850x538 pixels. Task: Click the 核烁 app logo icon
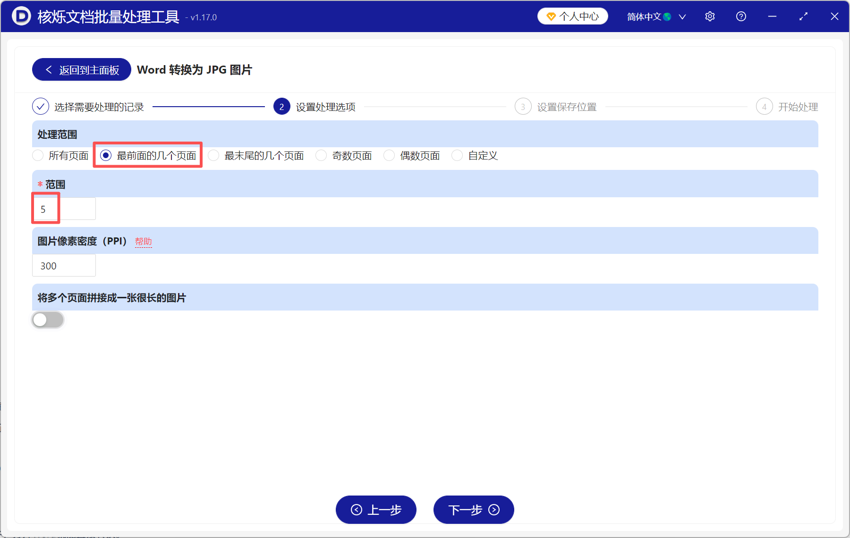[21, 16]
